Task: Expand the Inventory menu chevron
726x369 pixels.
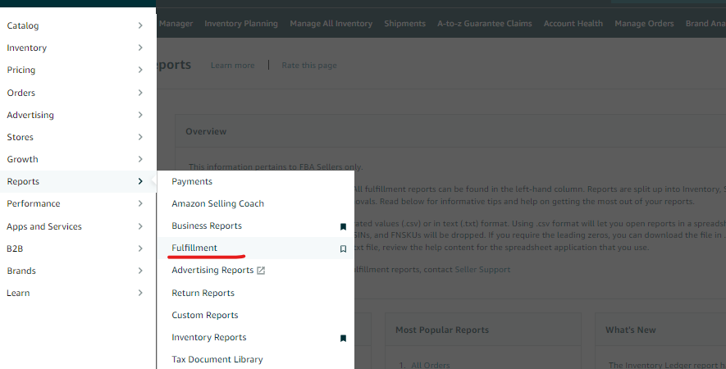Action: pos(140,48)
